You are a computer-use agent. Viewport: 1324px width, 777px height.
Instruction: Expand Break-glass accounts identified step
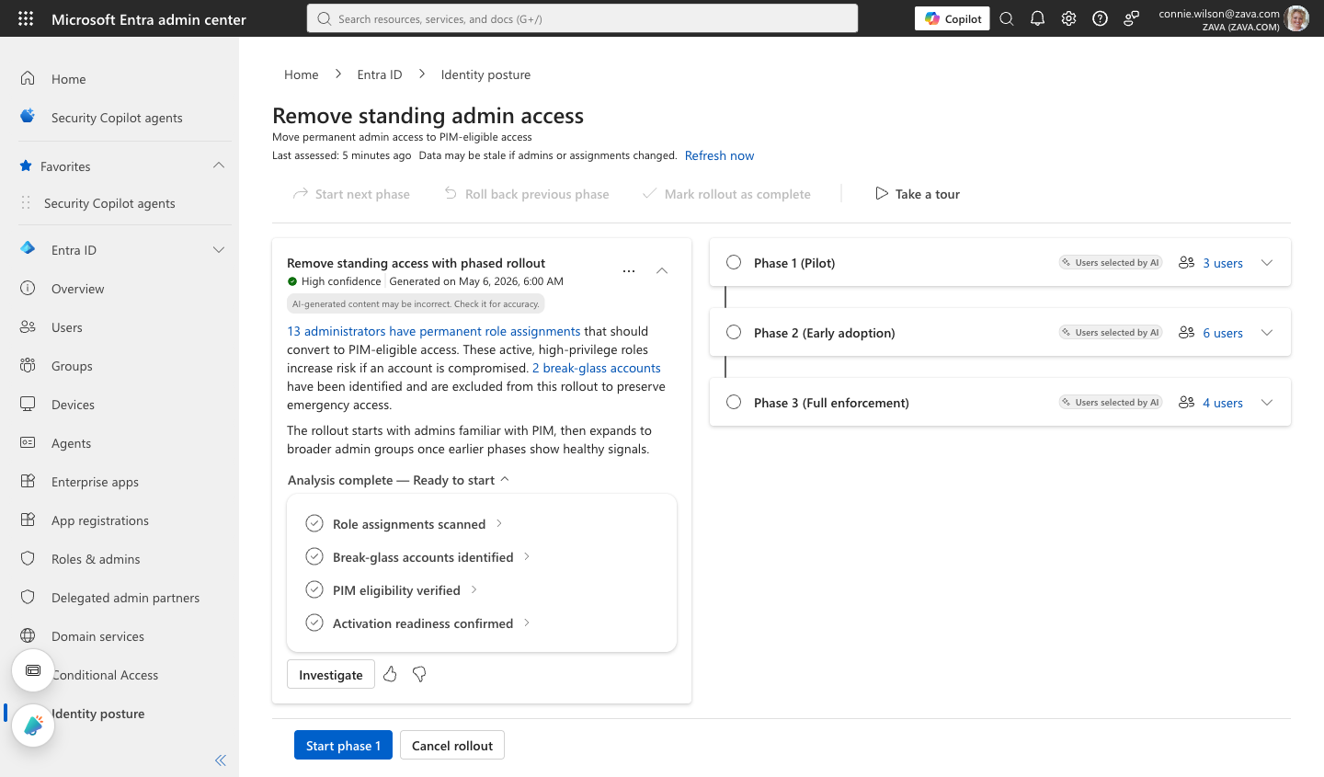pos(527,556)
